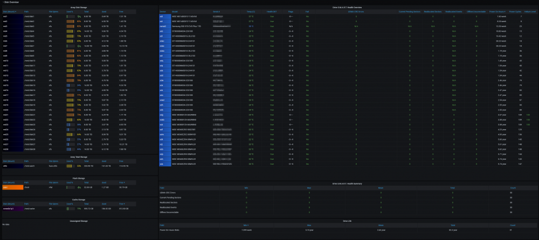Viewport: 539px width, 240px height.
Task: Sort SMART overview by Current Pending Sectors column
Action: point(410,12)
